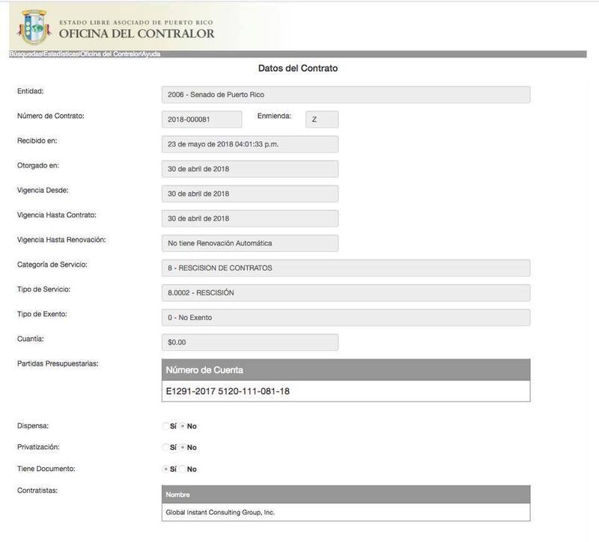Select Sí for Tiene Documento
Image resolution: width=599 pixels, height=542 pixels.
166,469
